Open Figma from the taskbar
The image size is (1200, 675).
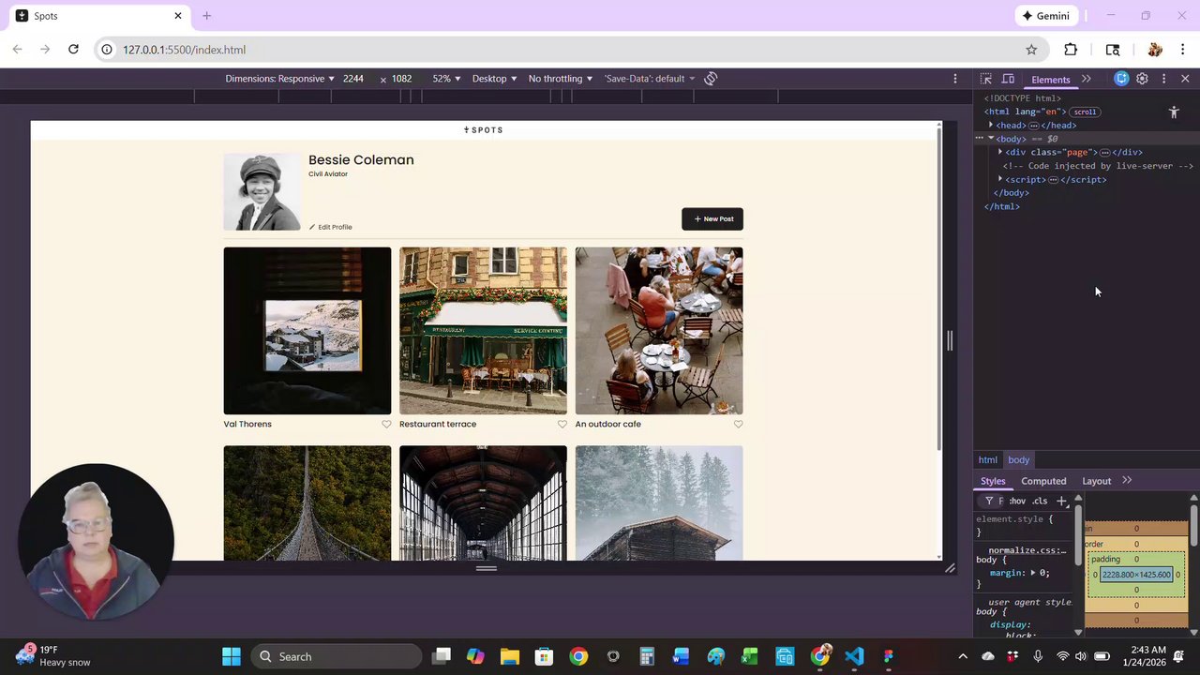pos(889,656)
